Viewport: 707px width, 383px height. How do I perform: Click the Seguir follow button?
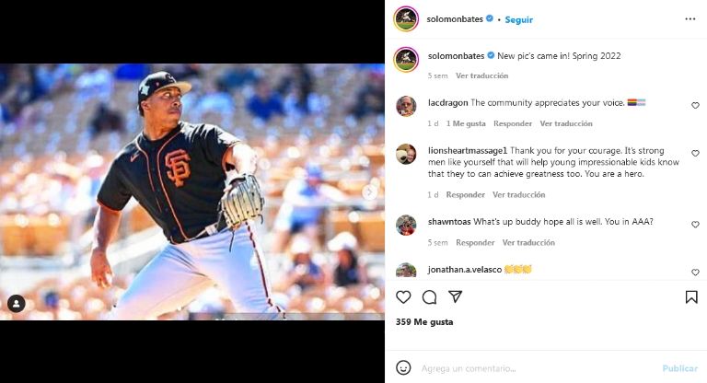[518, 19]
